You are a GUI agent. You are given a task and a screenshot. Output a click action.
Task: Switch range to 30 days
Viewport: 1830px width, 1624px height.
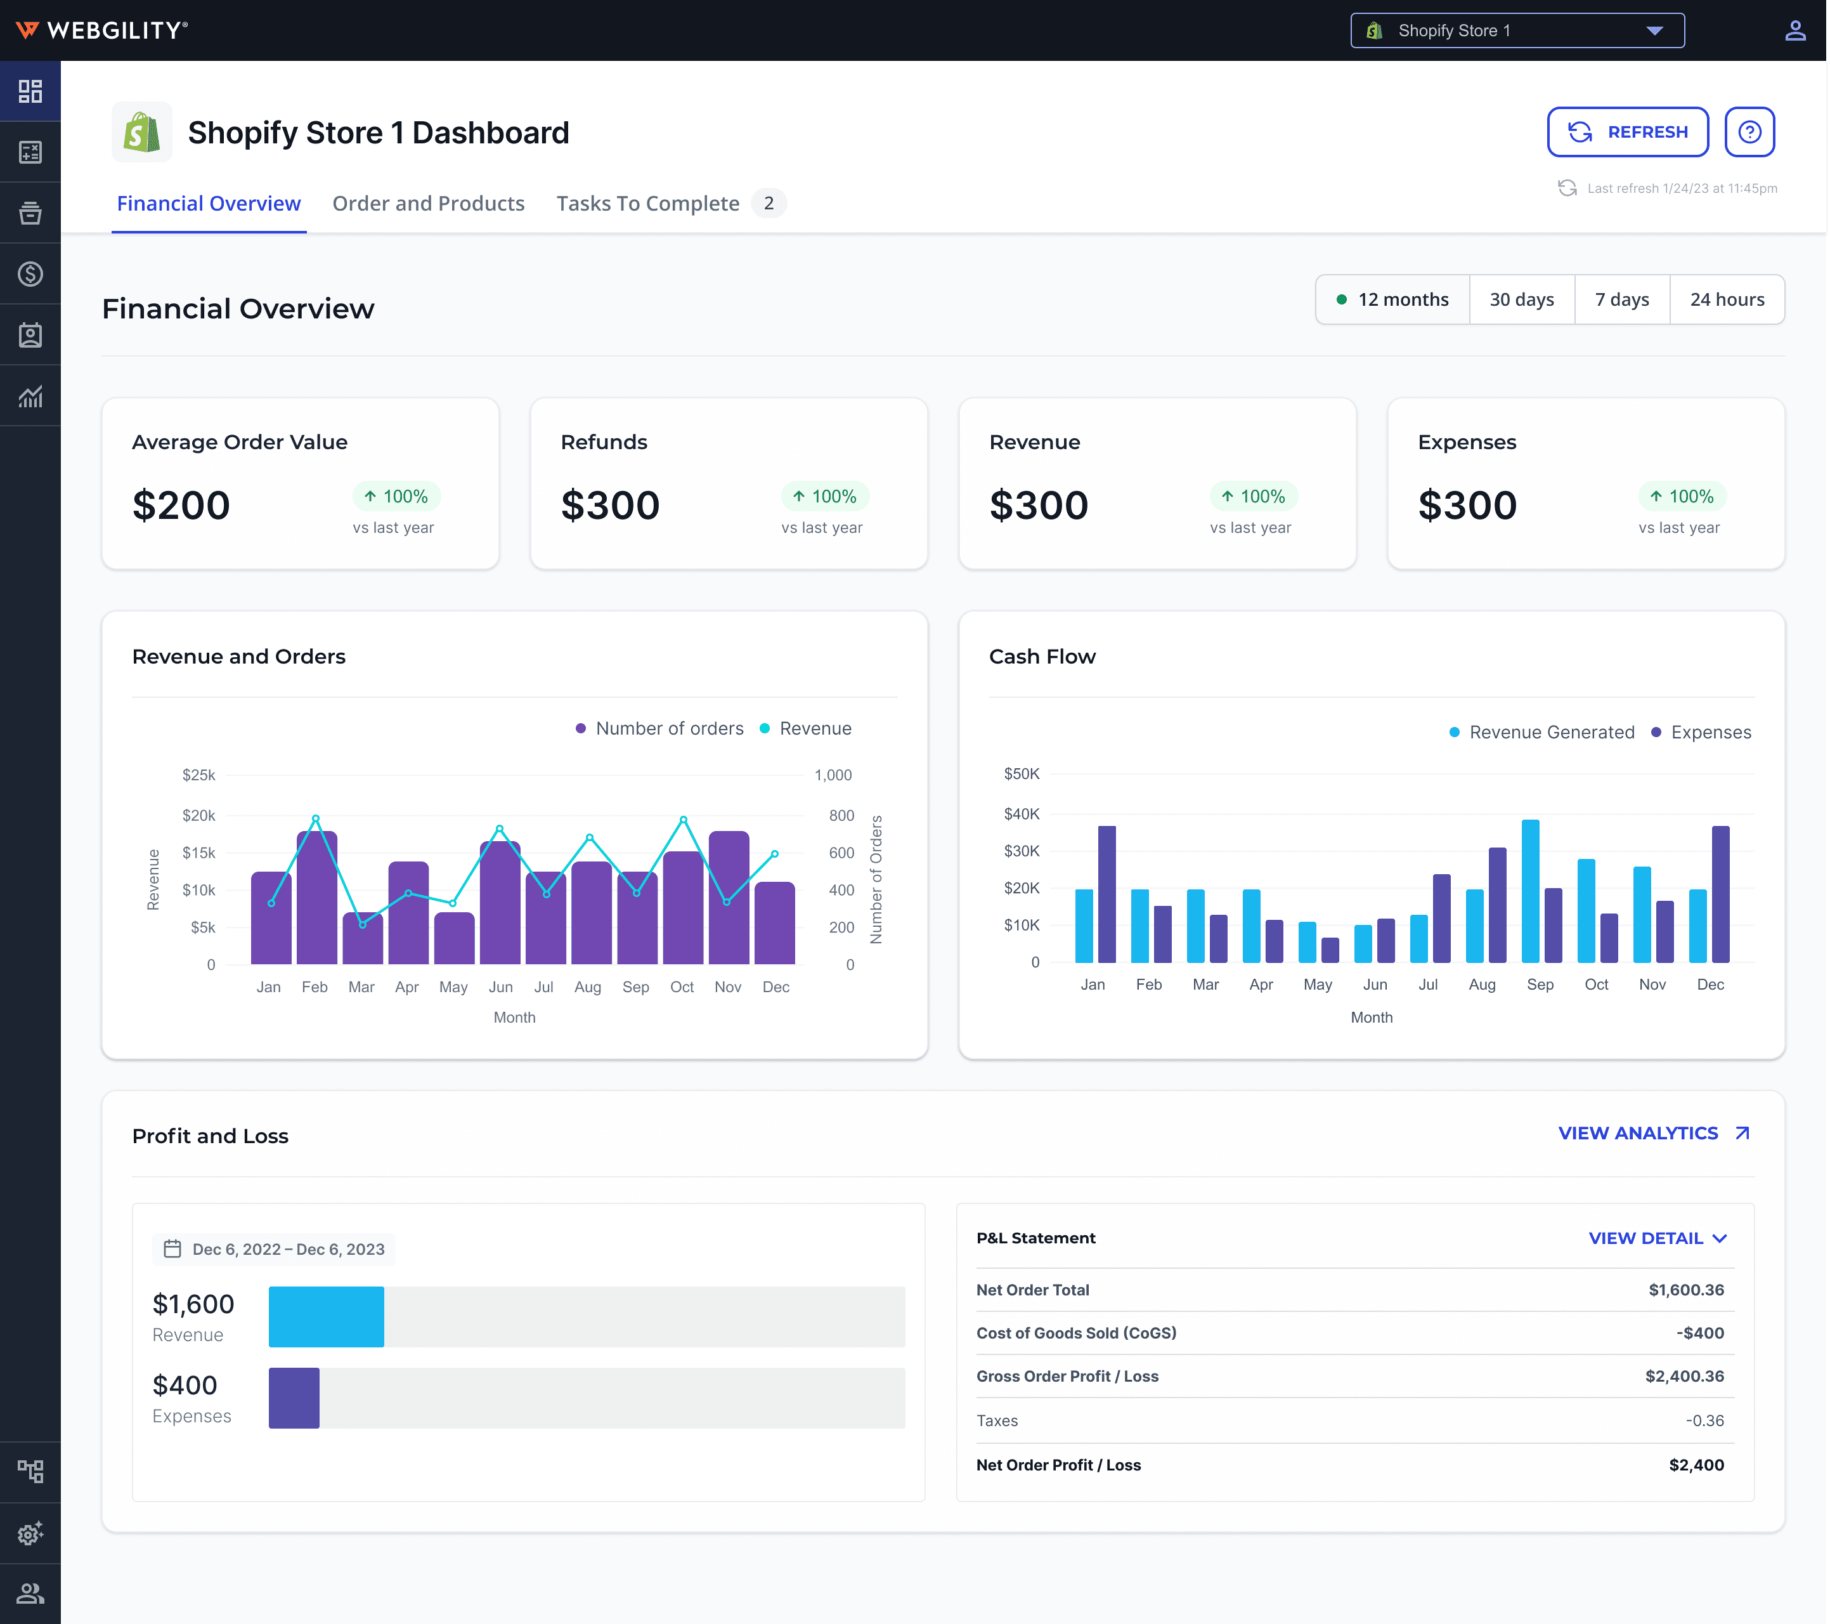[x=1521, y=299]
